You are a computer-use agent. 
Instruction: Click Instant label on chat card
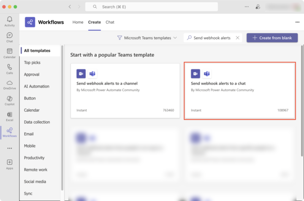click(196, 110)
